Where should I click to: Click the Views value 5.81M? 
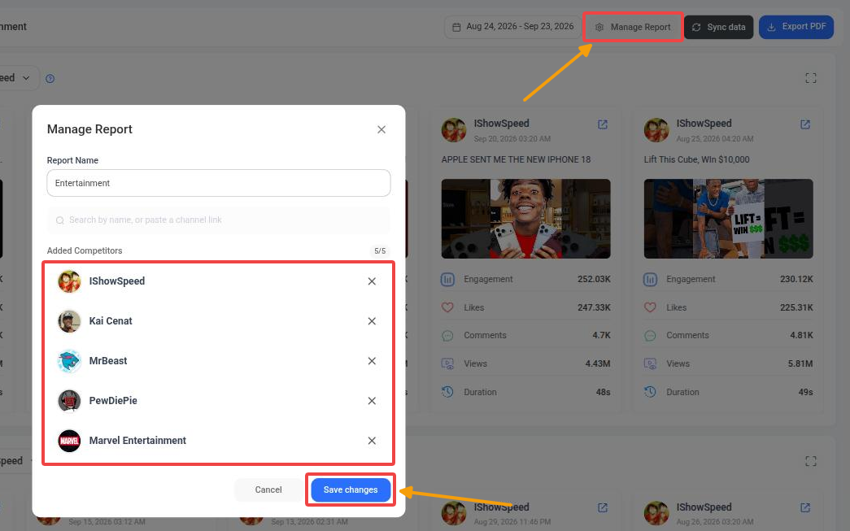800,363
